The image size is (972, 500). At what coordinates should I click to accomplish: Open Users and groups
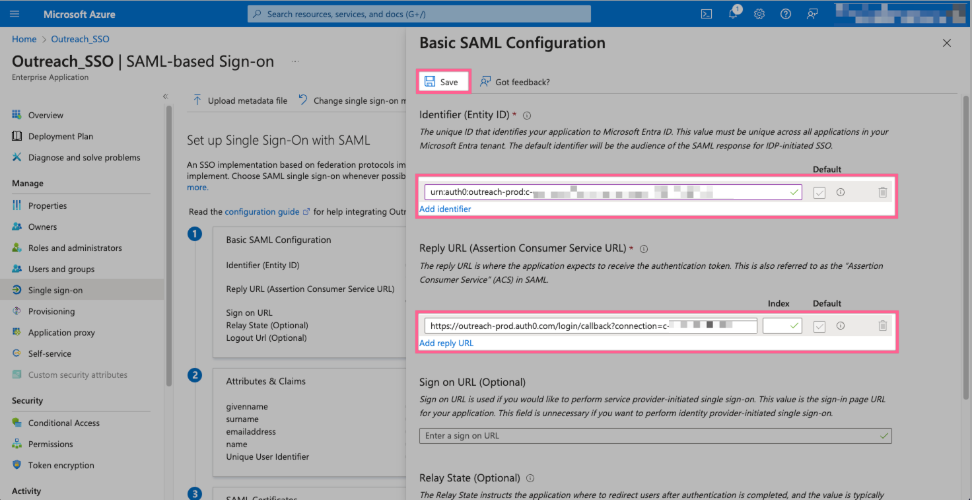tap(61, 269)
